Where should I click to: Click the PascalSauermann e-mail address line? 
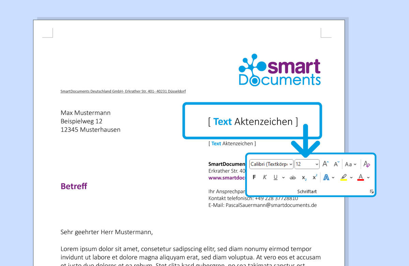(263, 205)
